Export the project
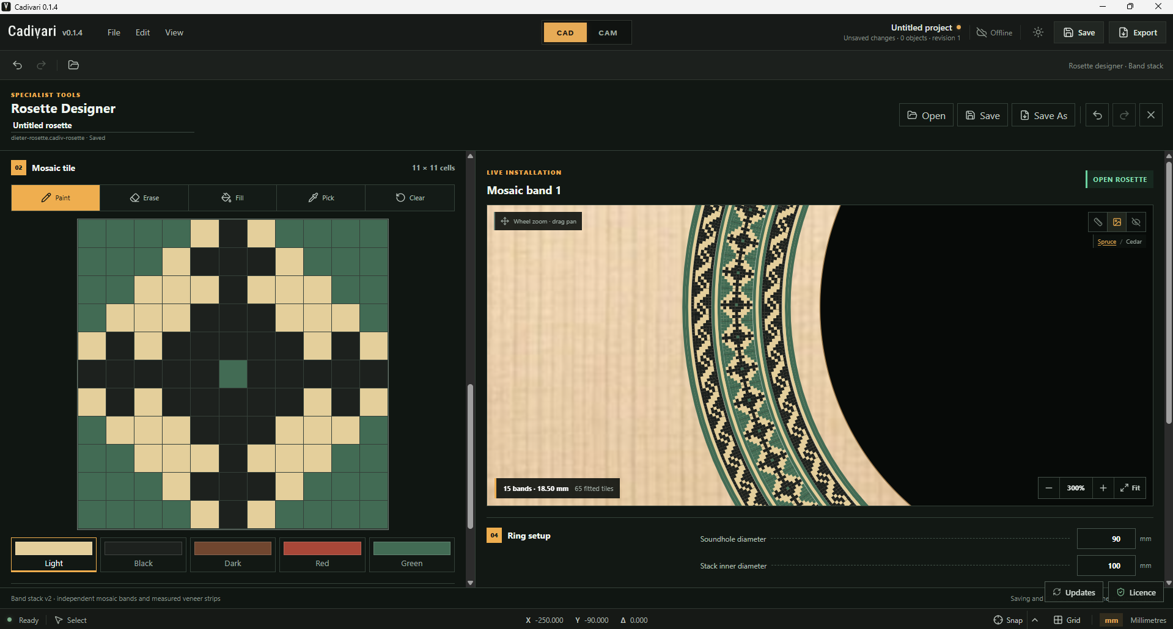1173x629 pixels. coord(1138,32)
